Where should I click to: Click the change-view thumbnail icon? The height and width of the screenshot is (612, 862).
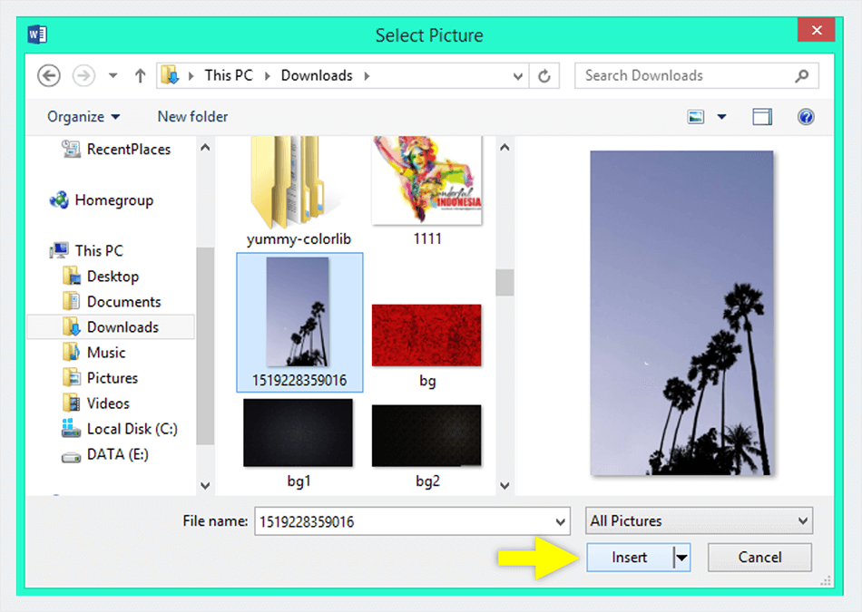(x=695, y=116)
